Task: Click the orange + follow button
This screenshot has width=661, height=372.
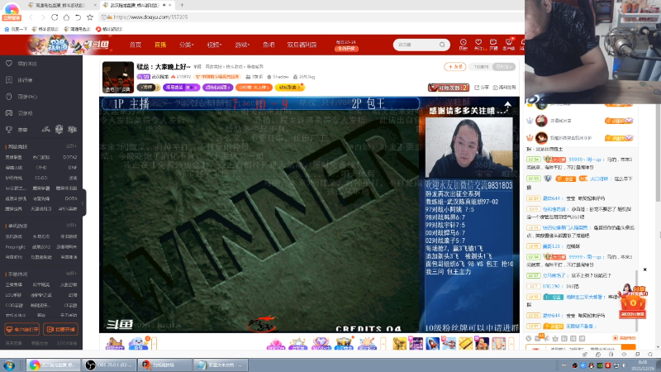Action: coord(455,67)
